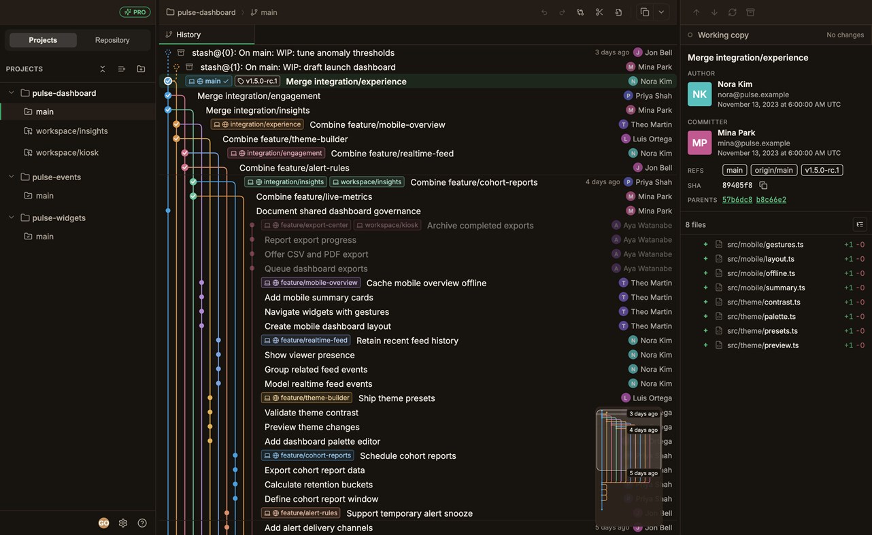Select the stash@{0} tune anomaly thresholds row
The height and width of the screenshot is (535, 872).
pyautogui.click(x=418, y=52)
